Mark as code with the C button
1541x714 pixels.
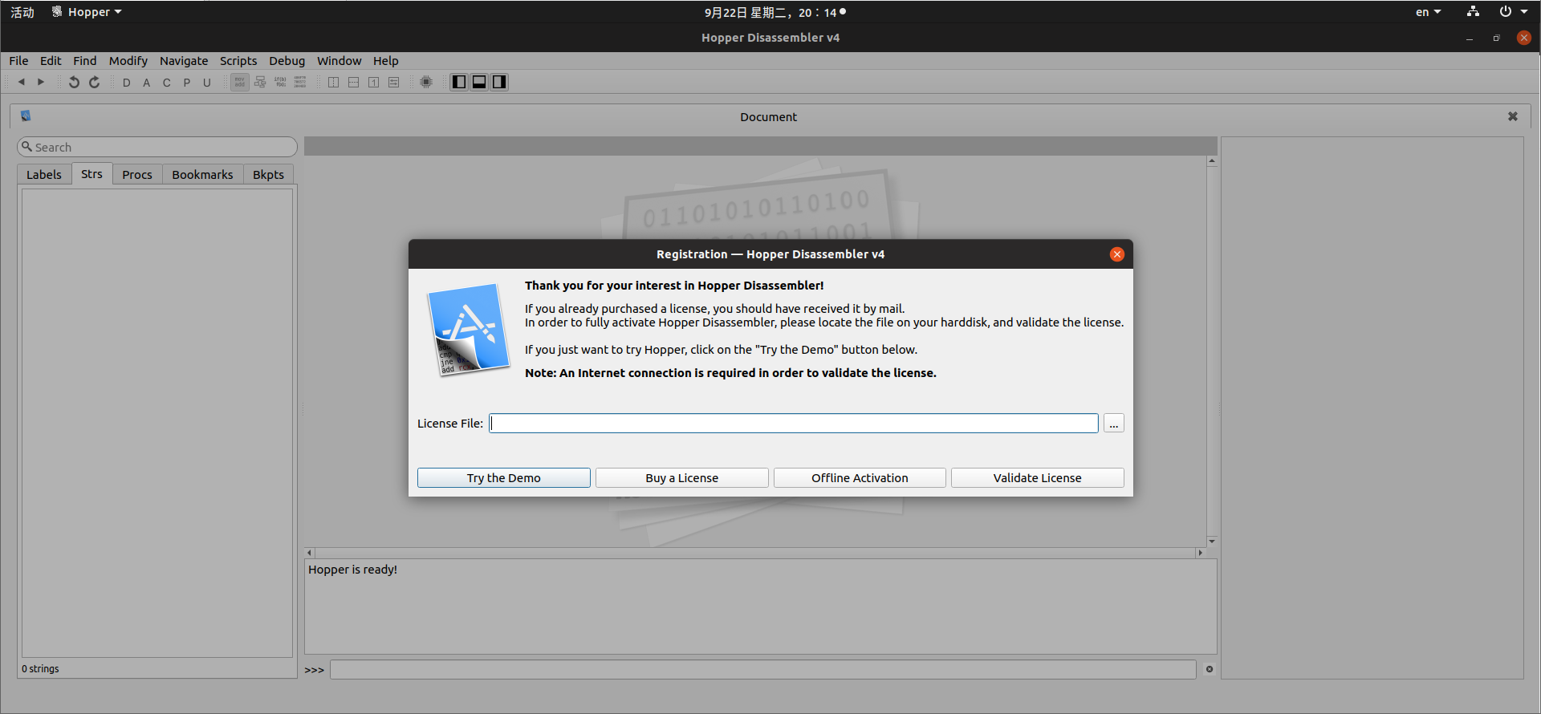[x=167, y=83]
